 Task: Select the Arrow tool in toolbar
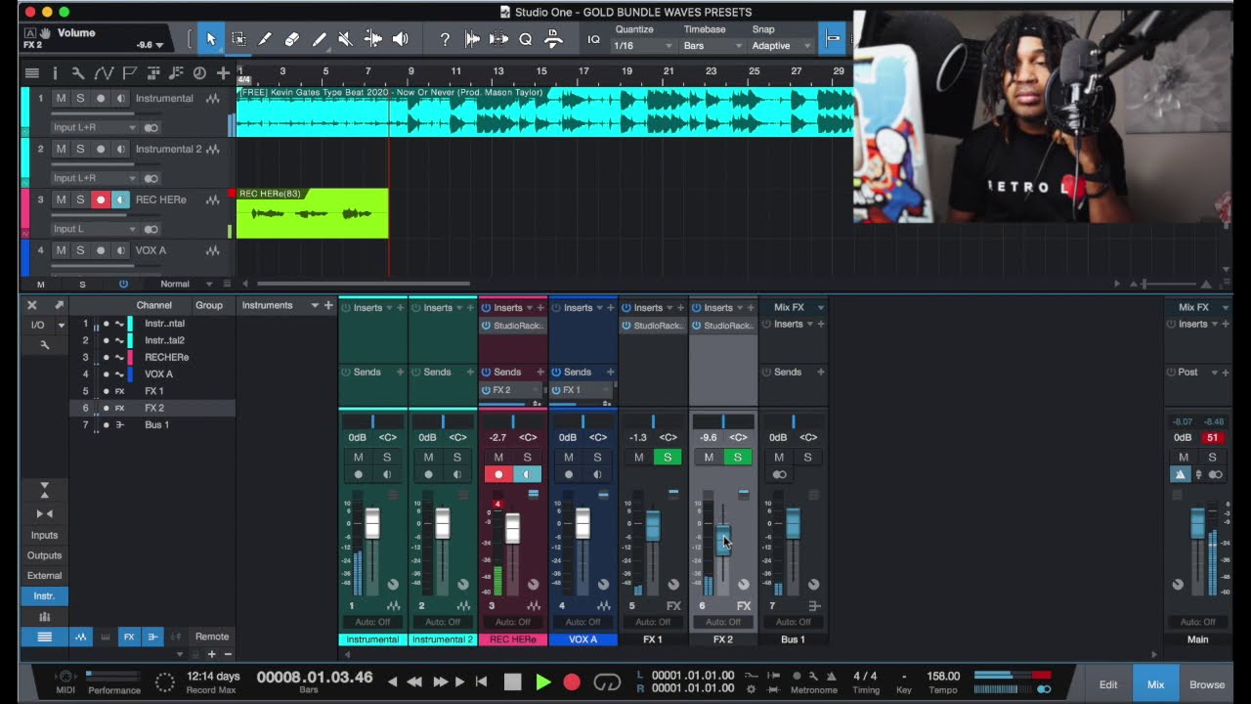tap(210, 39)
